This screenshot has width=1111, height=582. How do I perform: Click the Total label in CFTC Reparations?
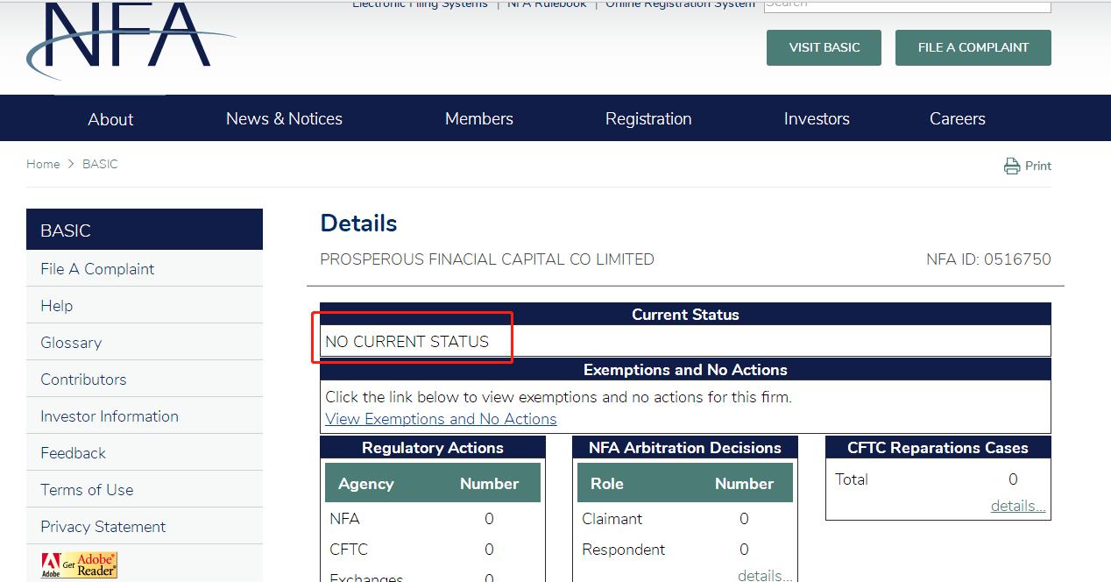852,479
